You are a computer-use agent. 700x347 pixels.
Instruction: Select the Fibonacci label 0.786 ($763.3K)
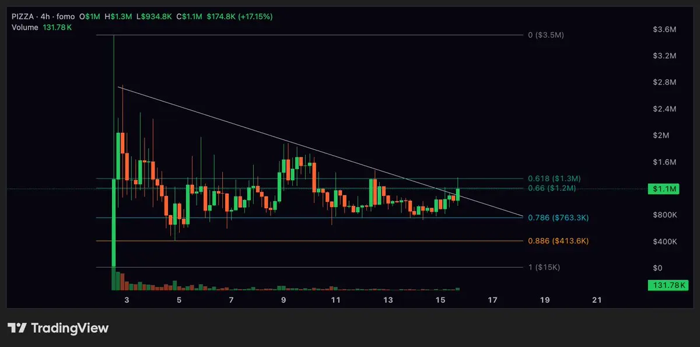(558, 218)
